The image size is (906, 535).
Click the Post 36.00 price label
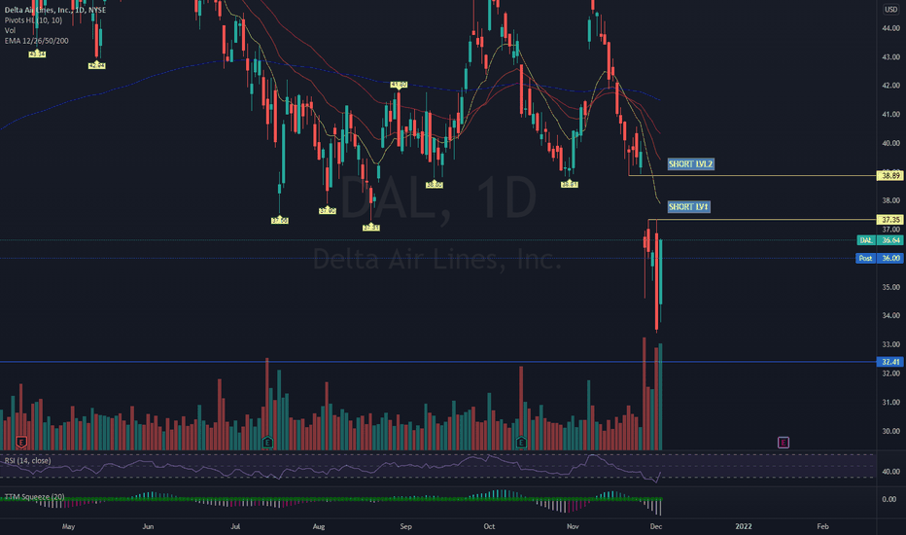[x=880, y=258]
